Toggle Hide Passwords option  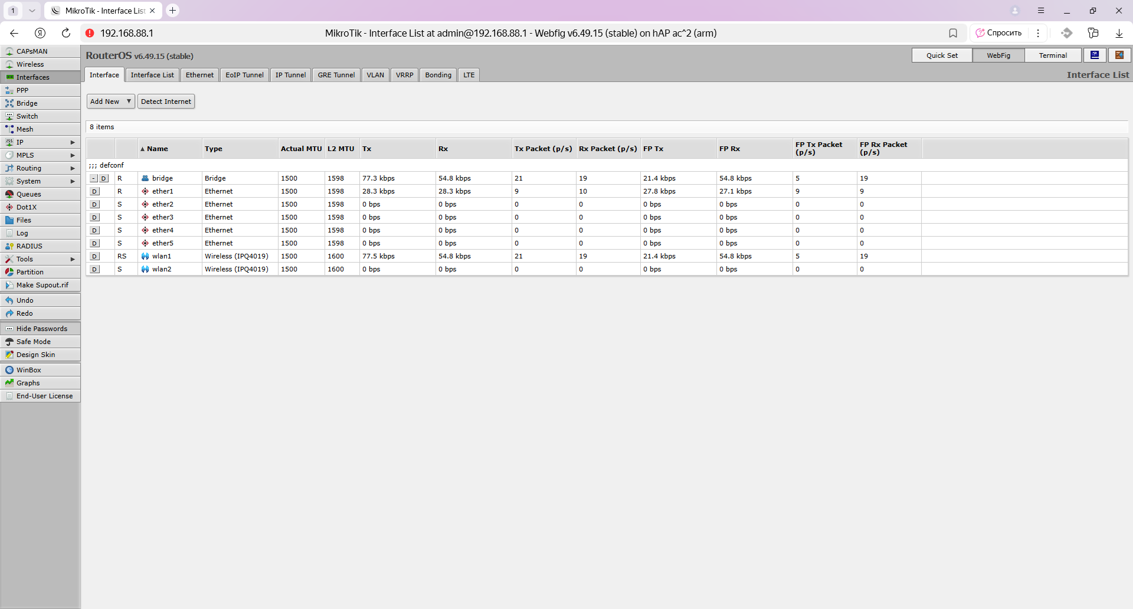click(40, 329)
